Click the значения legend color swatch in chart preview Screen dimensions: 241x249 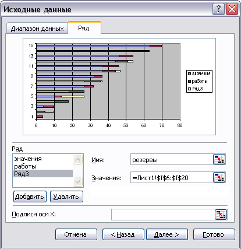click(x=190, y=74)
